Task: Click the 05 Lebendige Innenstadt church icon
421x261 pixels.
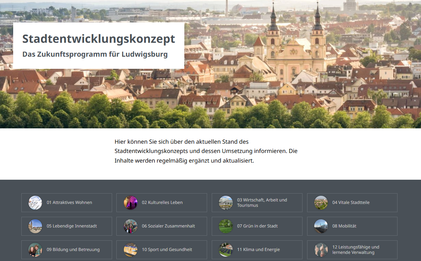Action: [35, 226]
